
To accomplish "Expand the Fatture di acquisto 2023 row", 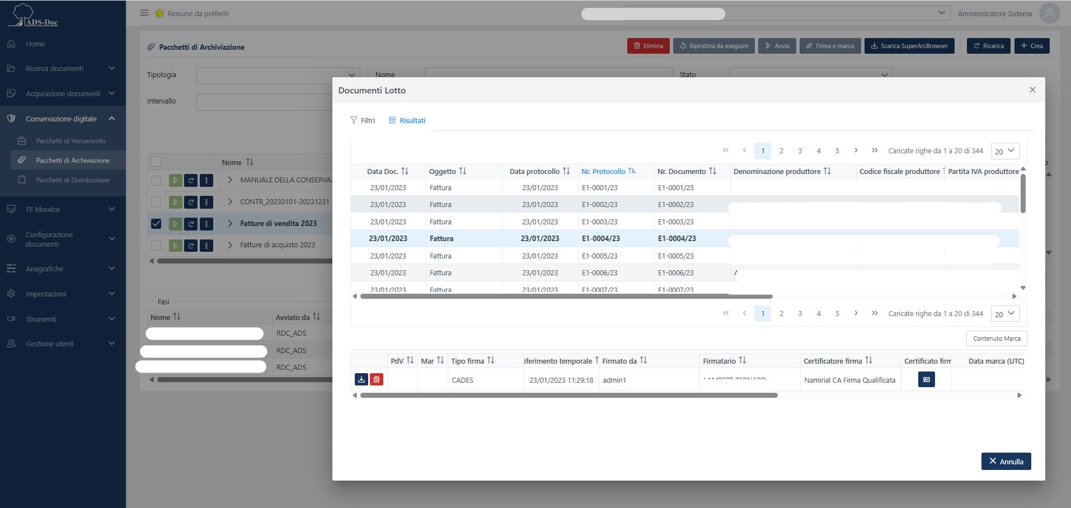I will 230,245.
